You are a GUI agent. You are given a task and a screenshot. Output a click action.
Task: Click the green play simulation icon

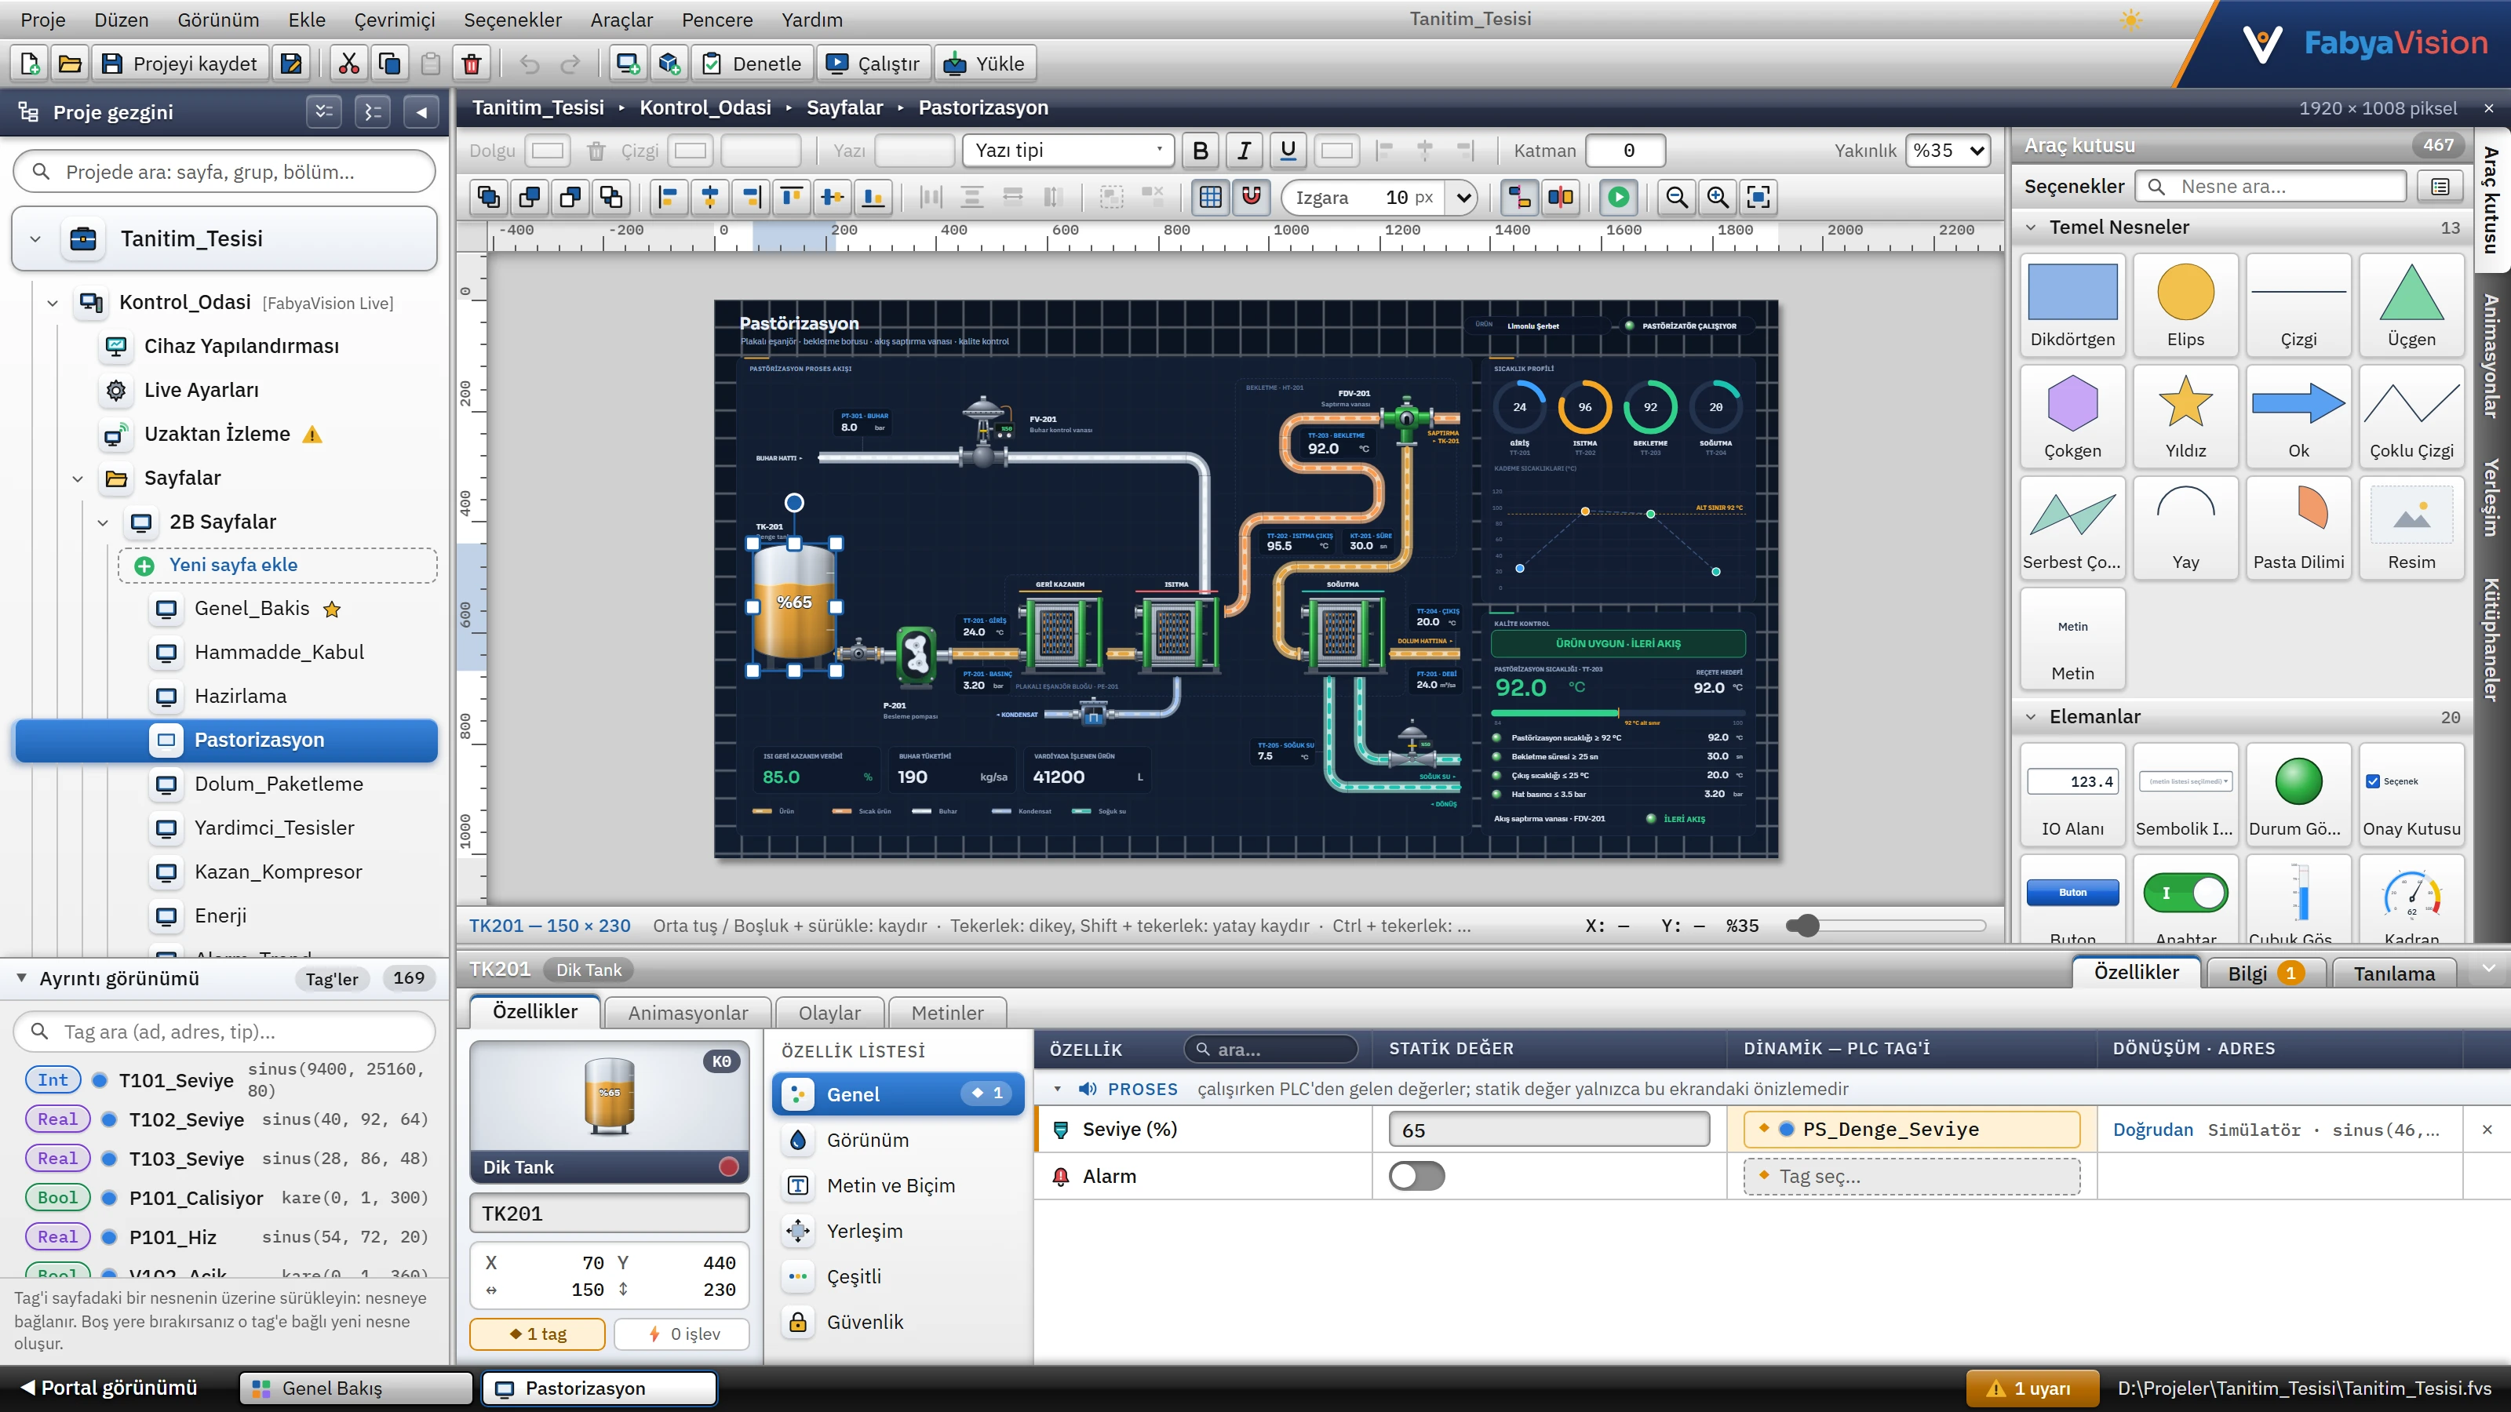tap(1618, 197)
